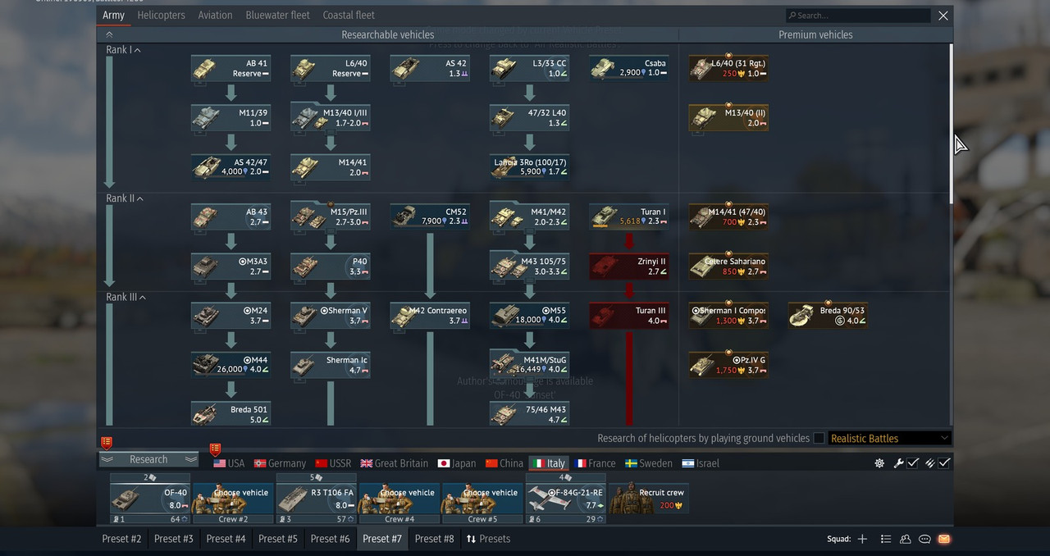
Task: Recruit a new crew for 200
Action: pyautogui.click(x=648, y=499)
